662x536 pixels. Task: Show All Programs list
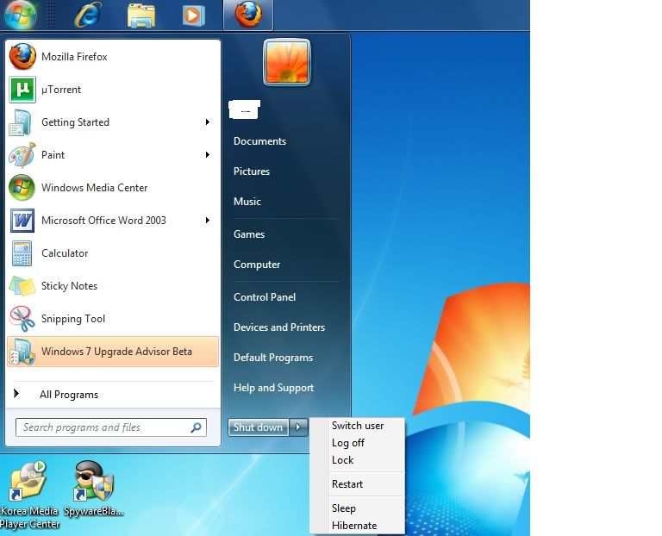(68, 395)
